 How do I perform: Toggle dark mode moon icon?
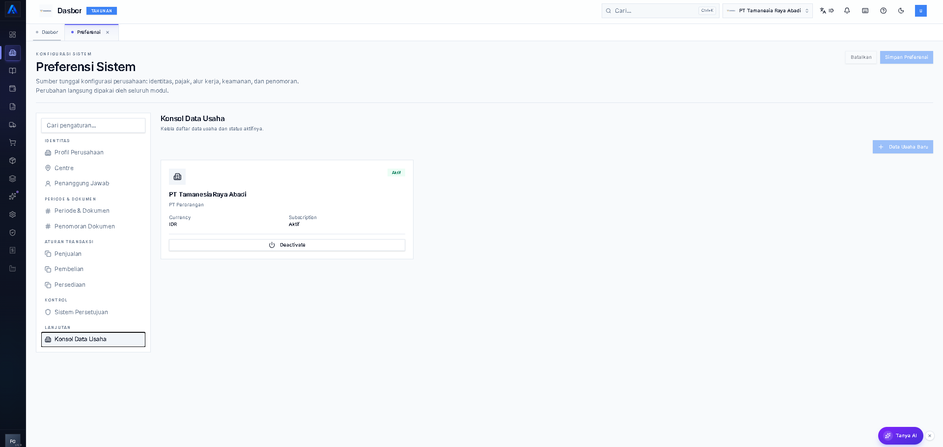(901, 11)
